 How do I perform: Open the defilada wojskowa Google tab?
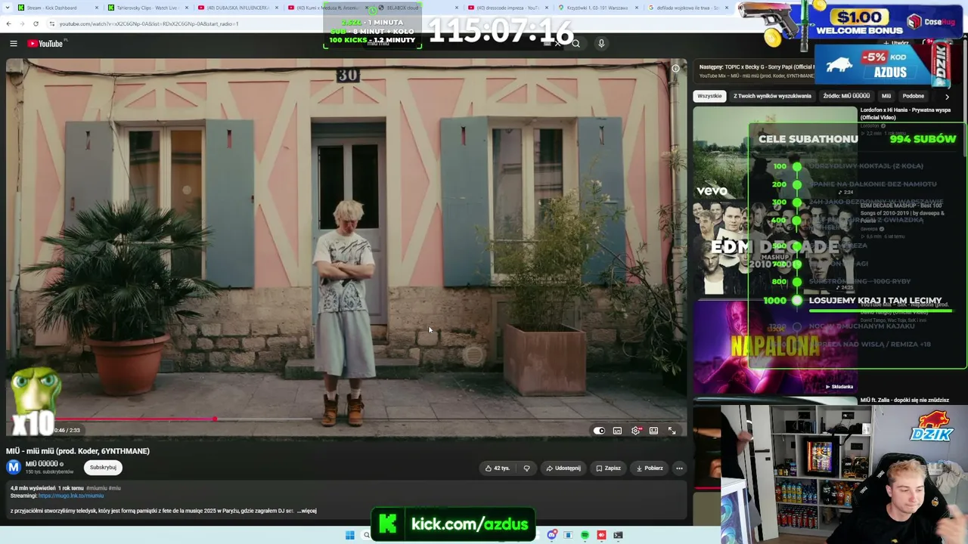(687, 8)
